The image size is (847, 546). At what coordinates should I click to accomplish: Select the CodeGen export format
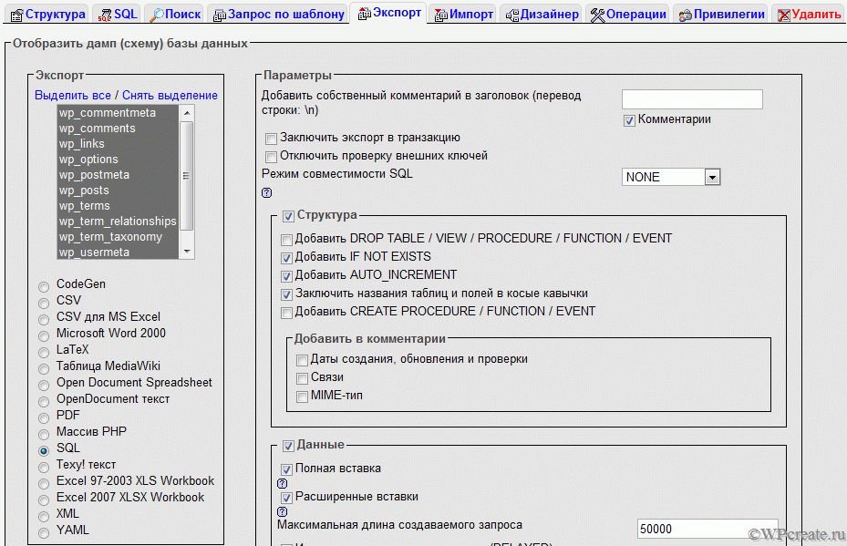[44, 287]
